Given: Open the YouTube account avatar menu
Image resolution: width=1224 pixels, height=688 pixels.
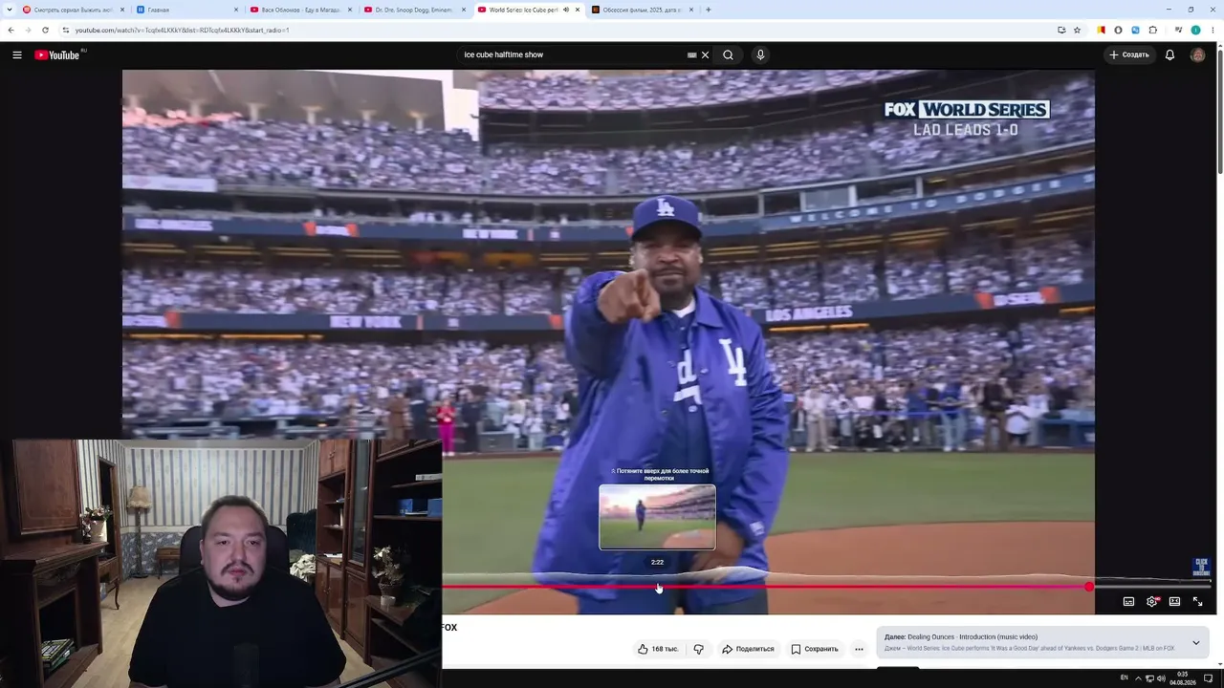Looking at the screenshot, I should point(1197,54).
